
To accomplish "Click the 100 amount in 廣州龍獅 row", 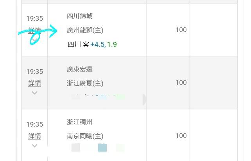I will click(x=181, y=30).
